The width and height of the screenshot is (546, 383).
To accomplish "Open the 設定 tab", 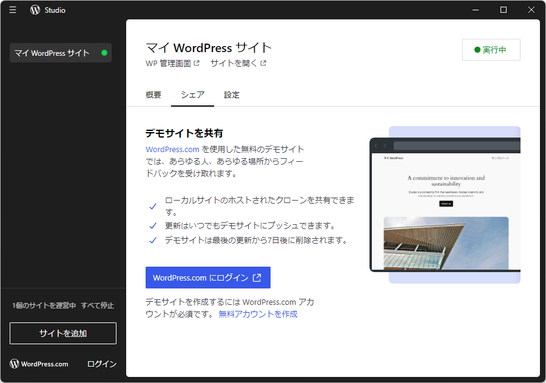I will coord(232,95).
